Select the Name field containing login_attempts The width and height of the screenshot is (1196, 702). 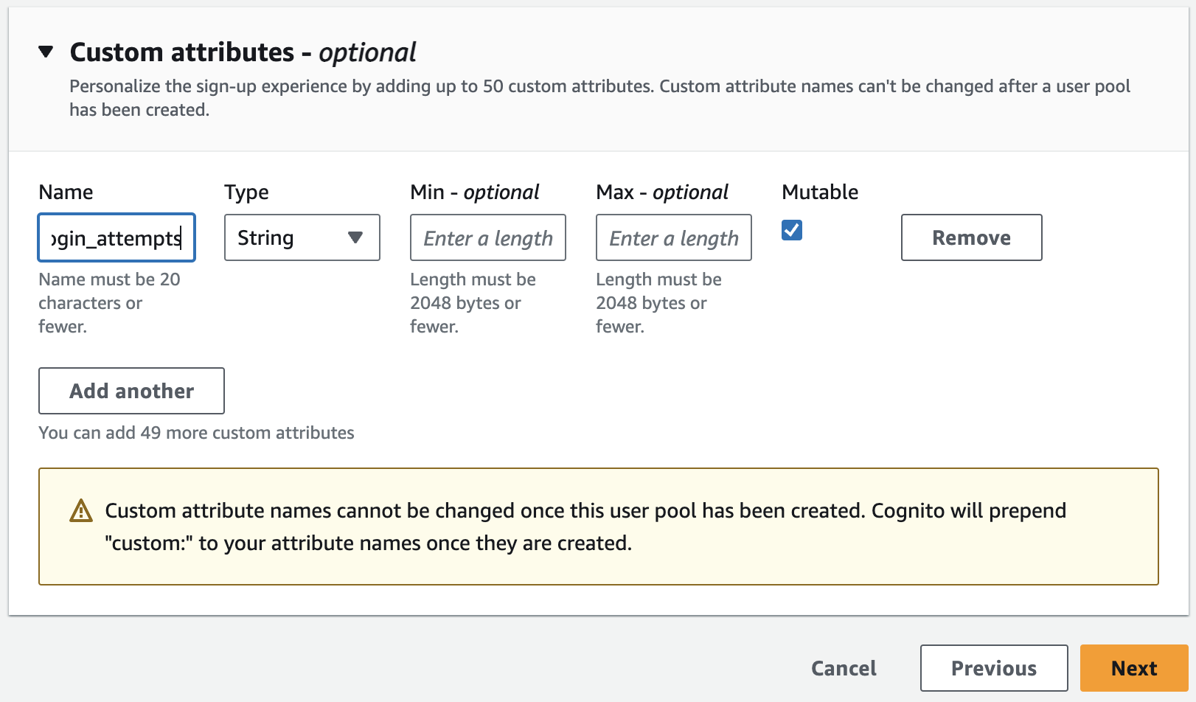(116, 237)
